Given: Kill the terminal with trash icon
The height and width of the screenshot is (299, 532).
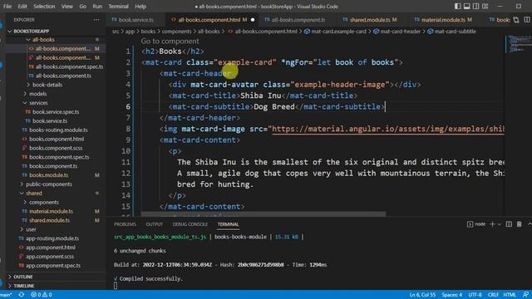Looking at the screenshot, I should (519, 224).
